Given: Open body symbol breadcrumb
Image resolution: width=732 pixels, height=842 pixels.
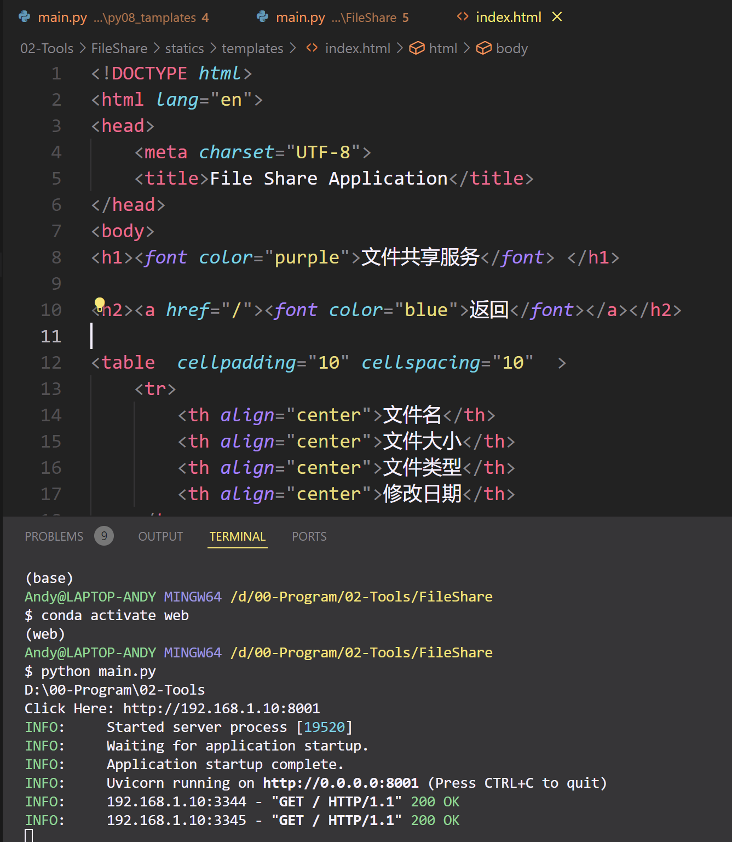Looking at the screenshot, I should point(512,48).
